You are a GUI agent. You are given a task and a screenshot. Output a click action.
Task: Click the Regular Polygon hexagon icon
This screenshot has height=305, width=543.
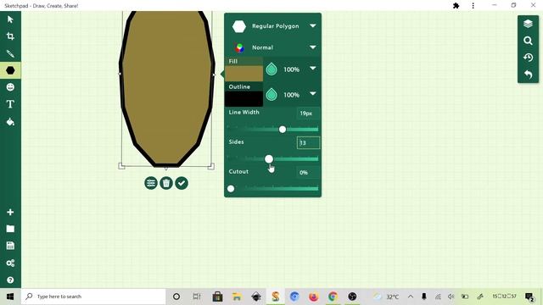(x=239, y=26)
